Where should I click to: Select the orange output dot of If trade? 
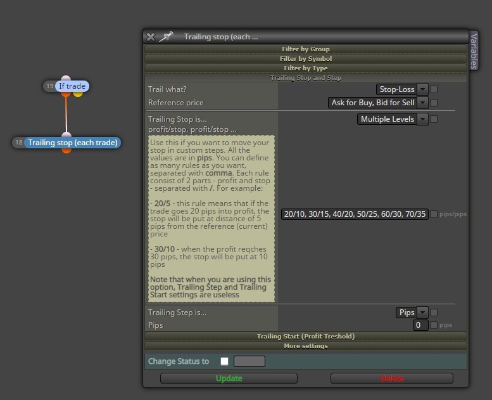pyautogui.click(x=66, y=94)
